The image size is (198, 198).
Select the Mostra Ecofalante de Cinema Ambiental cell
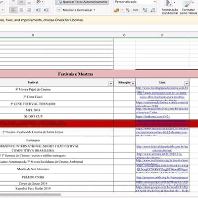point(56,162)
